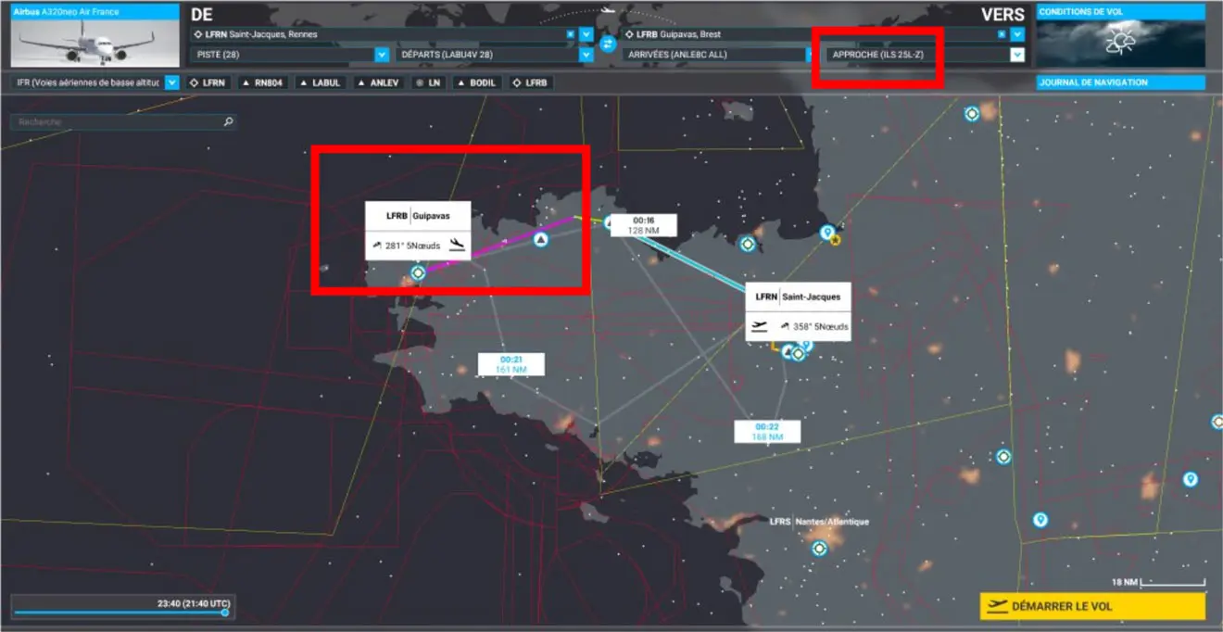Click the wind icon in Guipavas card
Image resolution: width=1223 pixels, height=632 pixels.
pyautogui.click(x=377, y=246)
